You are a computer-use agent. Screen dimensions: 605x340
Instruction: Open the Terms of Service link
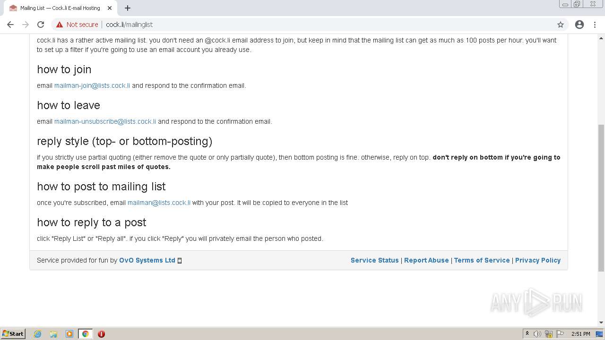pyautogui.click(x=482, y=260)
